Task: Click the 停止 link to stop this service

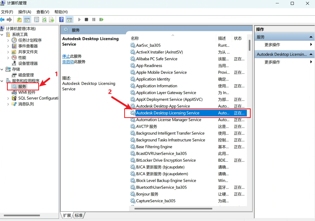Action: tap(66, 56)
